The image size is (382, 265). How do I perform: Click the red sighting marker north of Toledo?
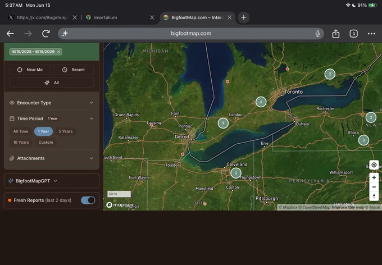[x=183, y=154]
